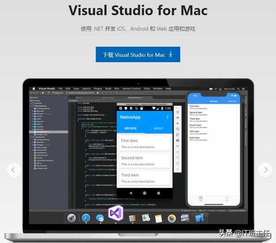Go to the previous carousel slide
The image size is (276, 243).
(14, 170)
